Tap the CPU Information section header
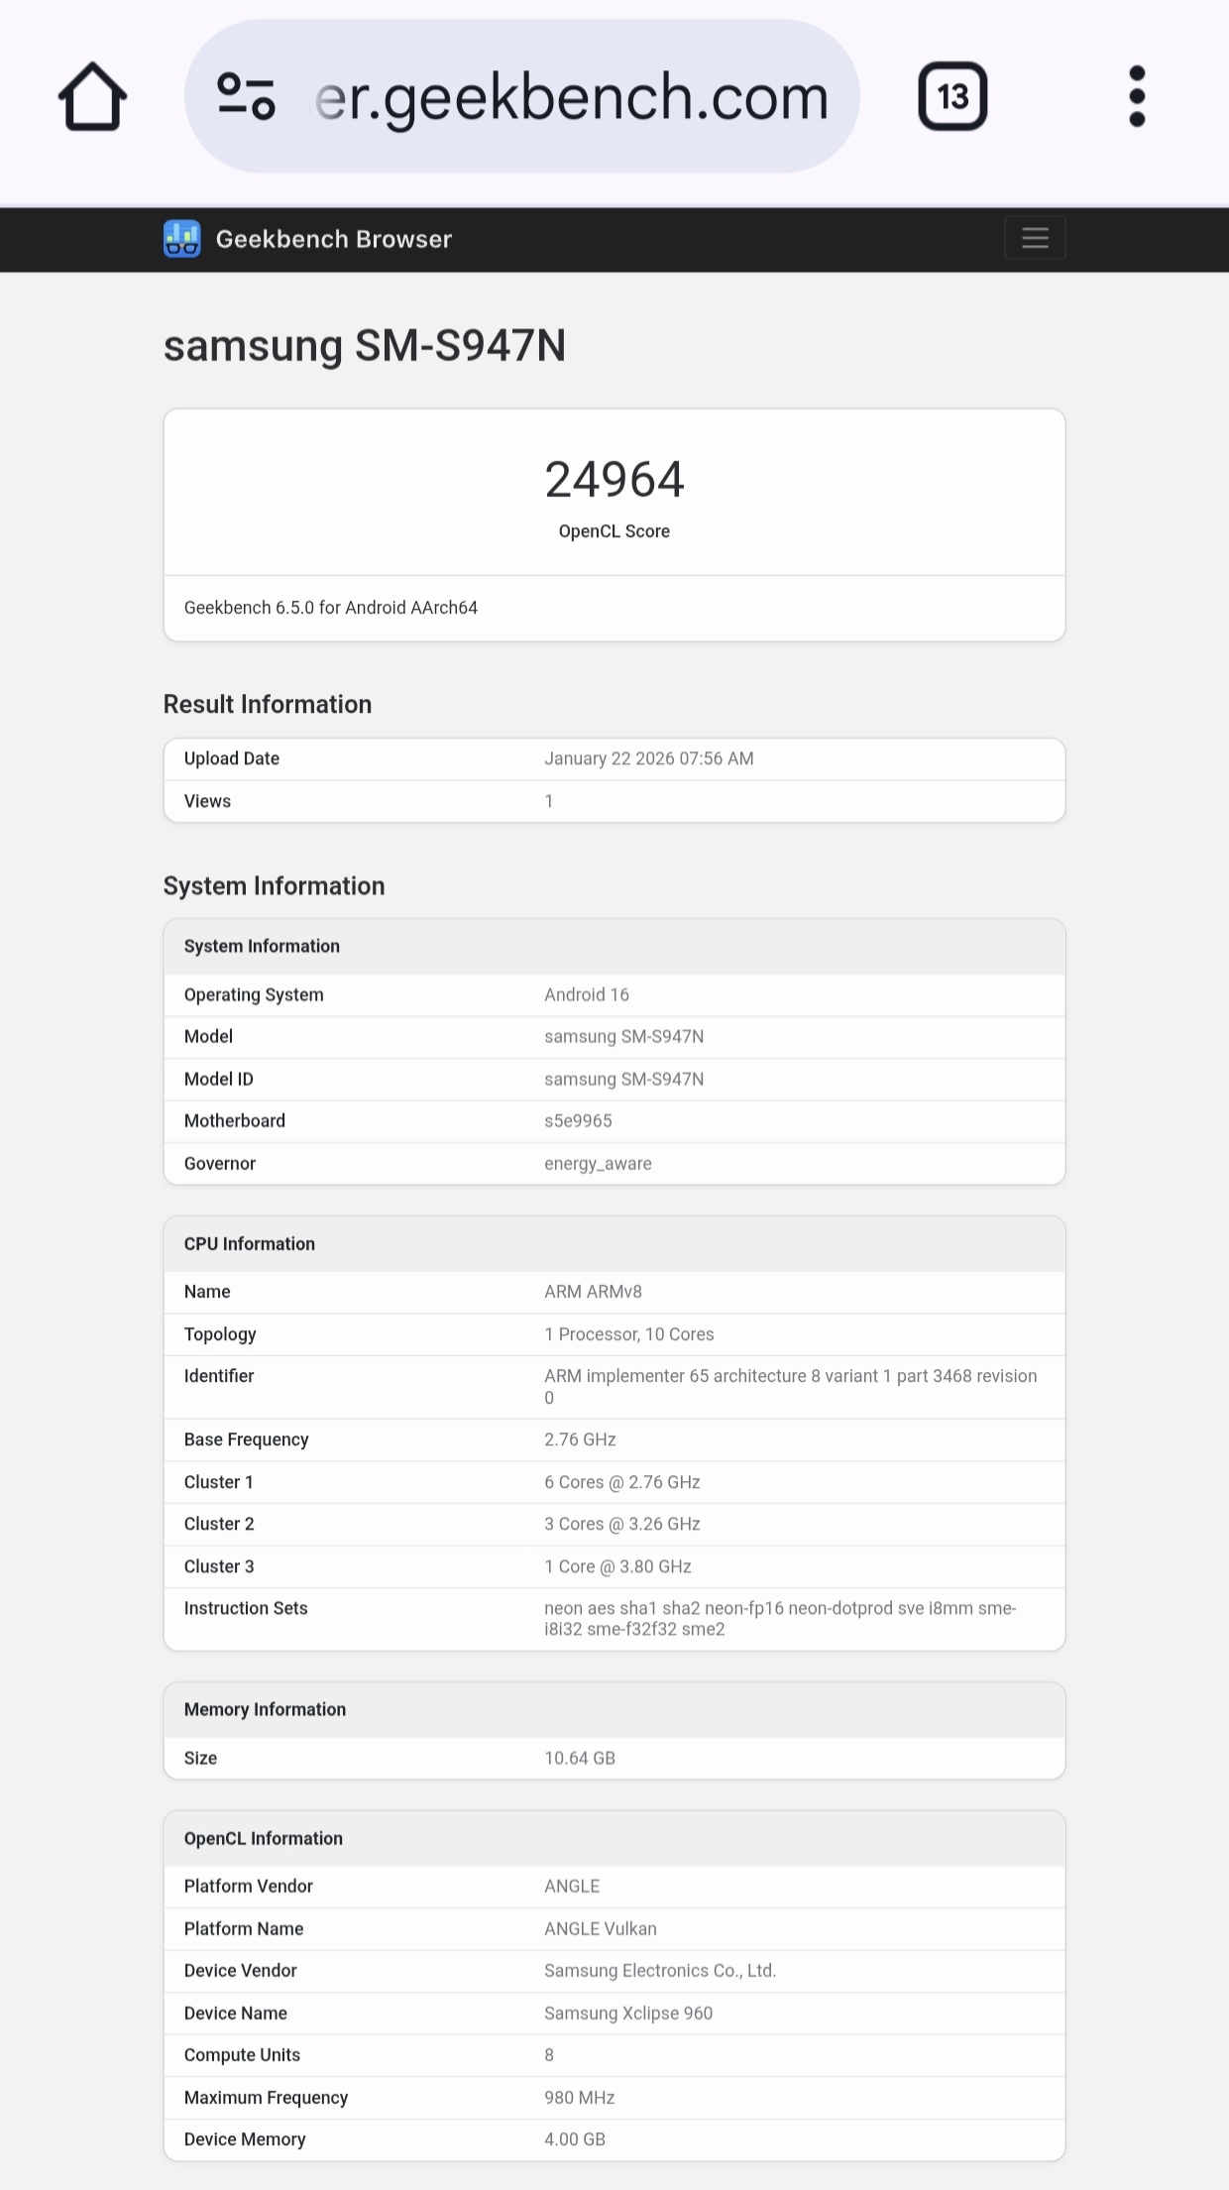This screenshot has width=1229, height=2190. pyautogui.click(x=250, y=1243)
